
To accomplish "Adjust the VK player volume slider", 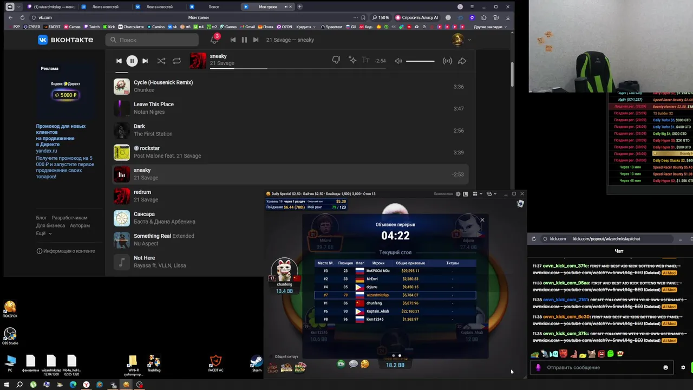I will coord(420,61).
